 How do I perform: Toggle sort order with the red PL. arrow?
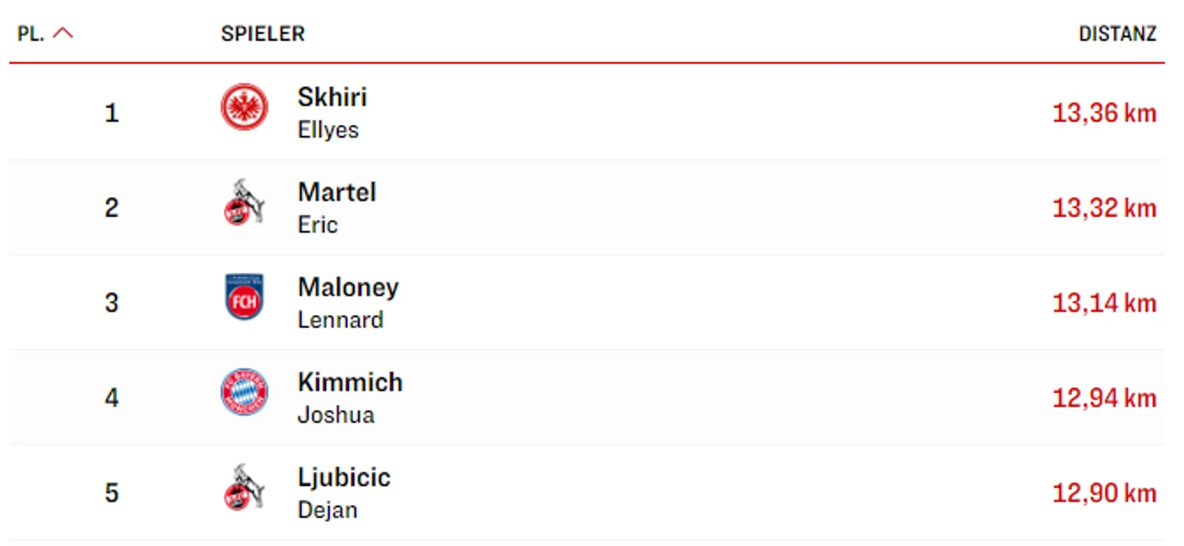[x=62, y=34]
